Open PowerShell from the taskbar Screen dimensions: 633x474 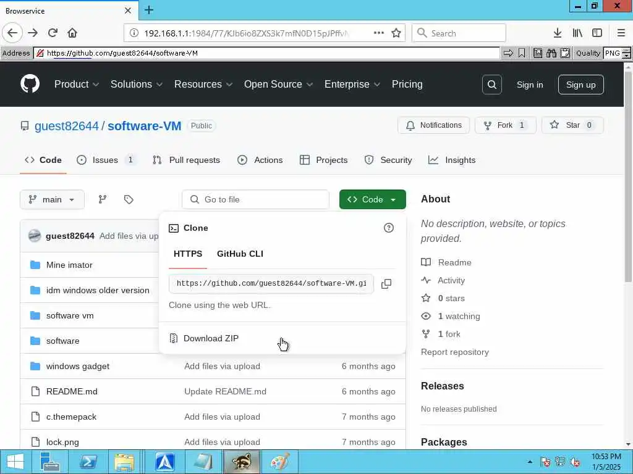pos(88,462)
